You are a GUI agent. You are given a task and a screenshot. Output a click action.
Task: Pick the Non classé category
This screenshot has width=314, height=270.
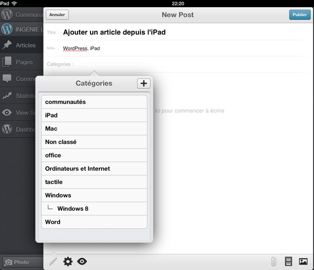(x=94, y=142)
